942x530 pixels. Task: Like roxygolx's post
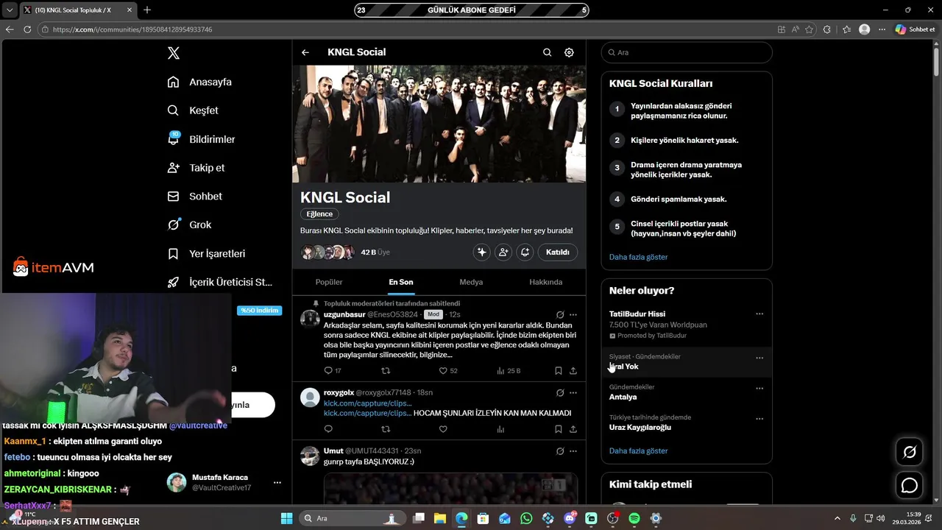tap(443, 429)
